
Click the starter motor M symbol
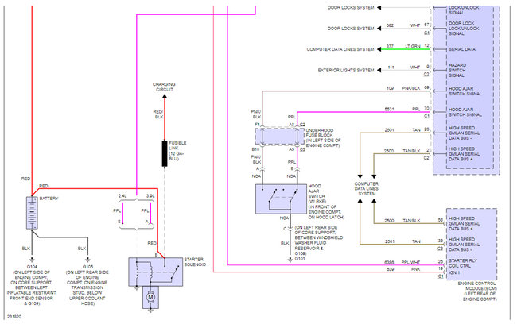[150, 297]
